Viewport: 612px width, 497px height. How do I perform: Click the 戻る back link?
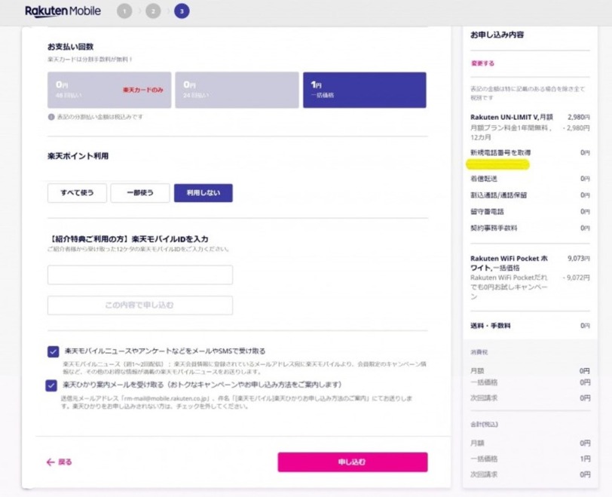click(x=60, y=462)
